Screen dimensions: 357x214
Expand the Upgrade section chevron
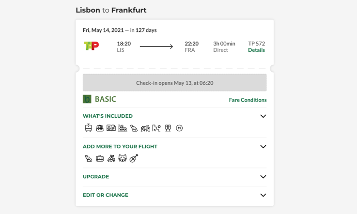[263, 177]
